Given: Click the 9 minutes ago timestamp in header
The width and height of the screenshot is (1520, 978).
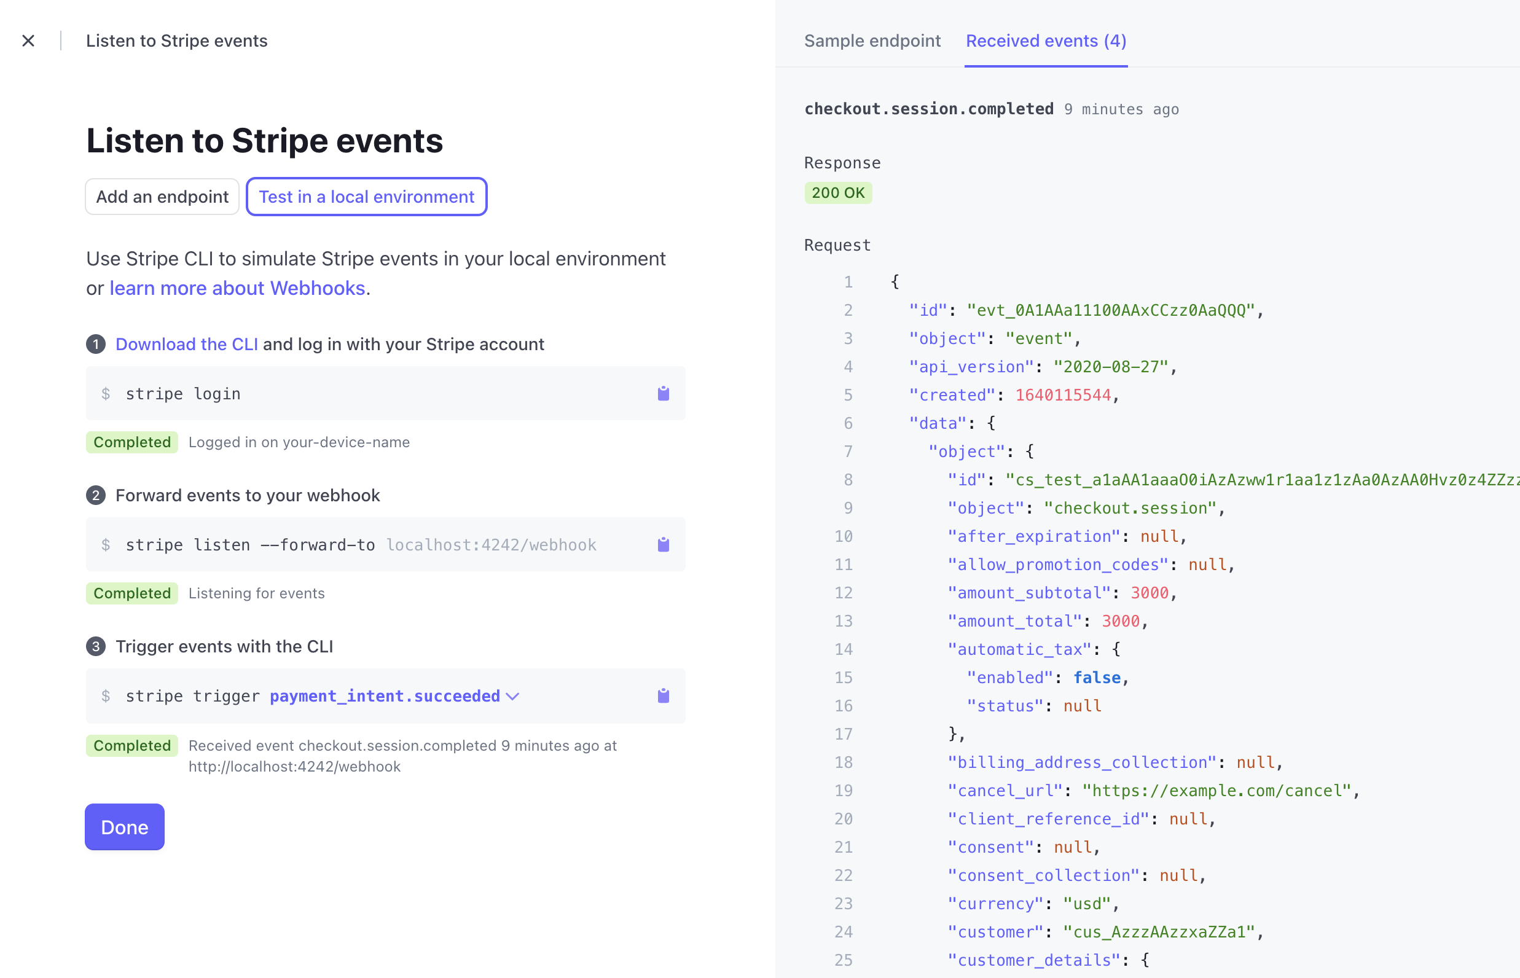Looking at the screenshot, I should (x=1121, y=109).
